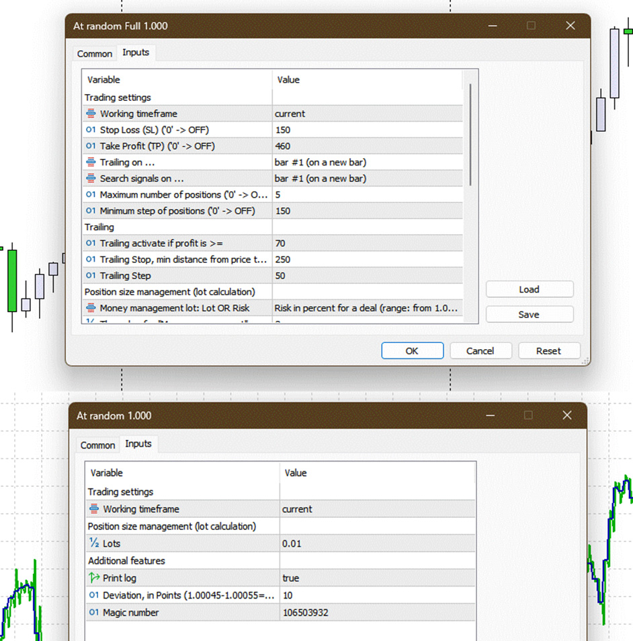Image resolution: width=633 pixels, height=641 pixels.
Task: Click the OK button
Action: 413,350
